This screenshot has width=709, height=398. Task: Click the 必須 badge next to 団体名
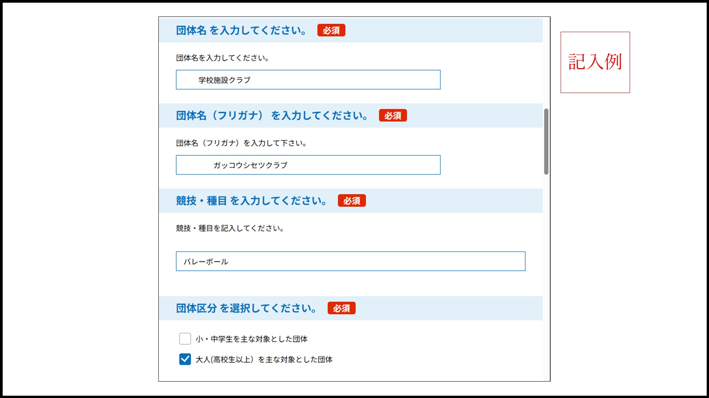(x=331, y=30)
